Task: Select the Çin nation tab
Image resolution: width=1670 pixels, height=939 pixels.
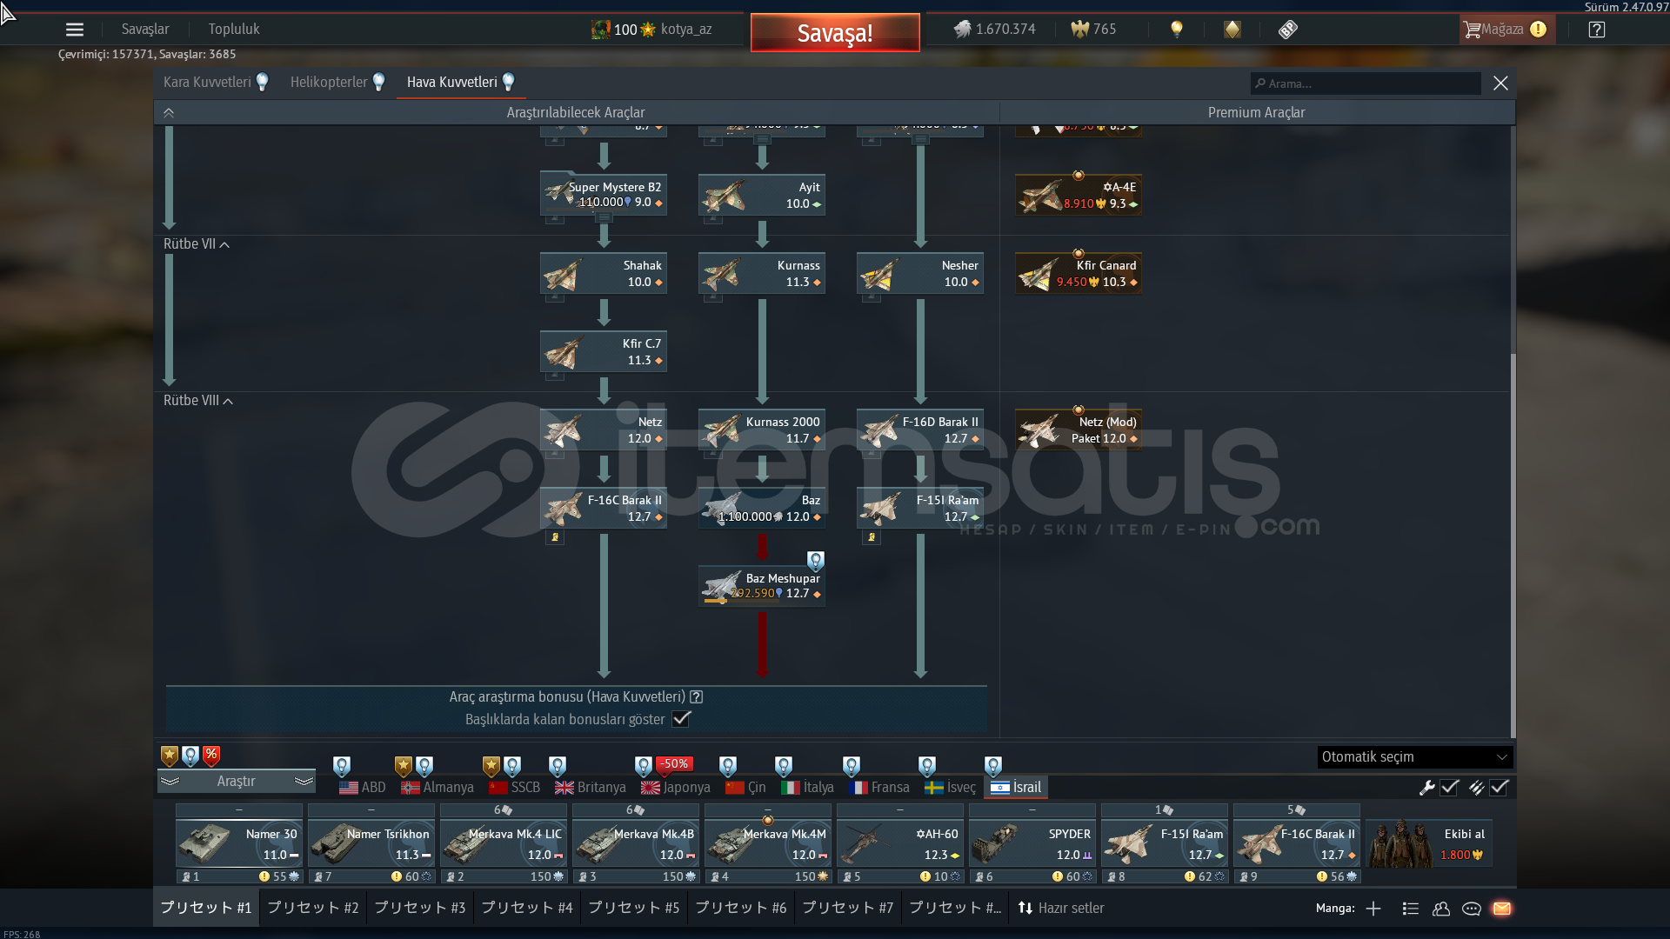Action: point(746,788)
